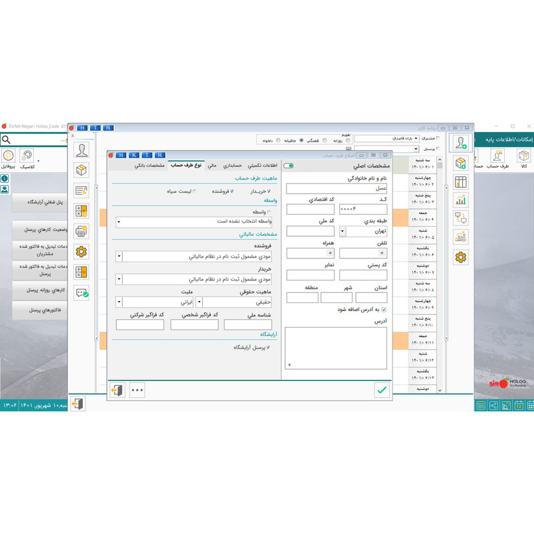The width and height of the screenshot is (534, 534).
Task: Open the box product icon in the left sidebar
Action: coord(81,170)
